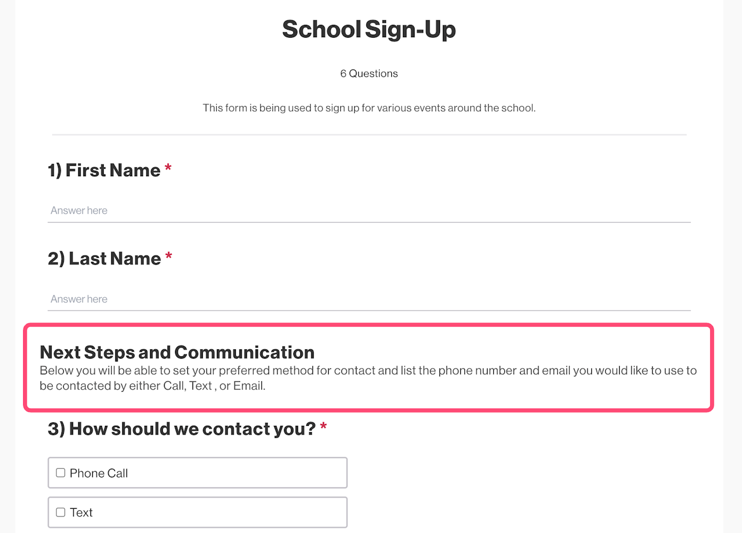
Task: Click the "Next Steps and Communication" heading
Action: [x=177, y=352]
